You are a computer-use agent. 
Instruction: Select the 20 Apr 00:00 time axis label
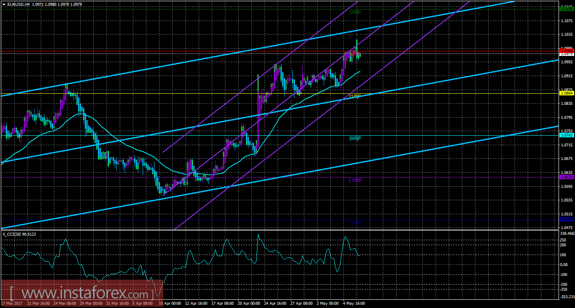click(249, 304)
